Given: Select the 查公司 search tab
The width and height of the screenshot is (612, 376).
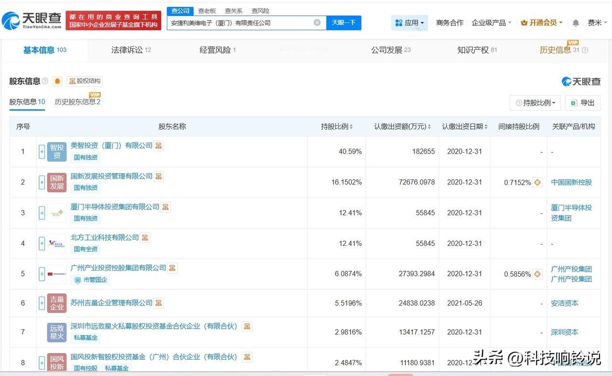Looking at the screenshot, I should tap(180, 11).
